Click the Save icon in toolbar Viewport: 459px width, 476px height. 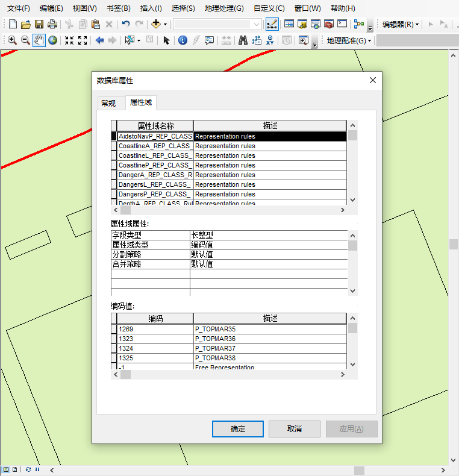point(39,24)
